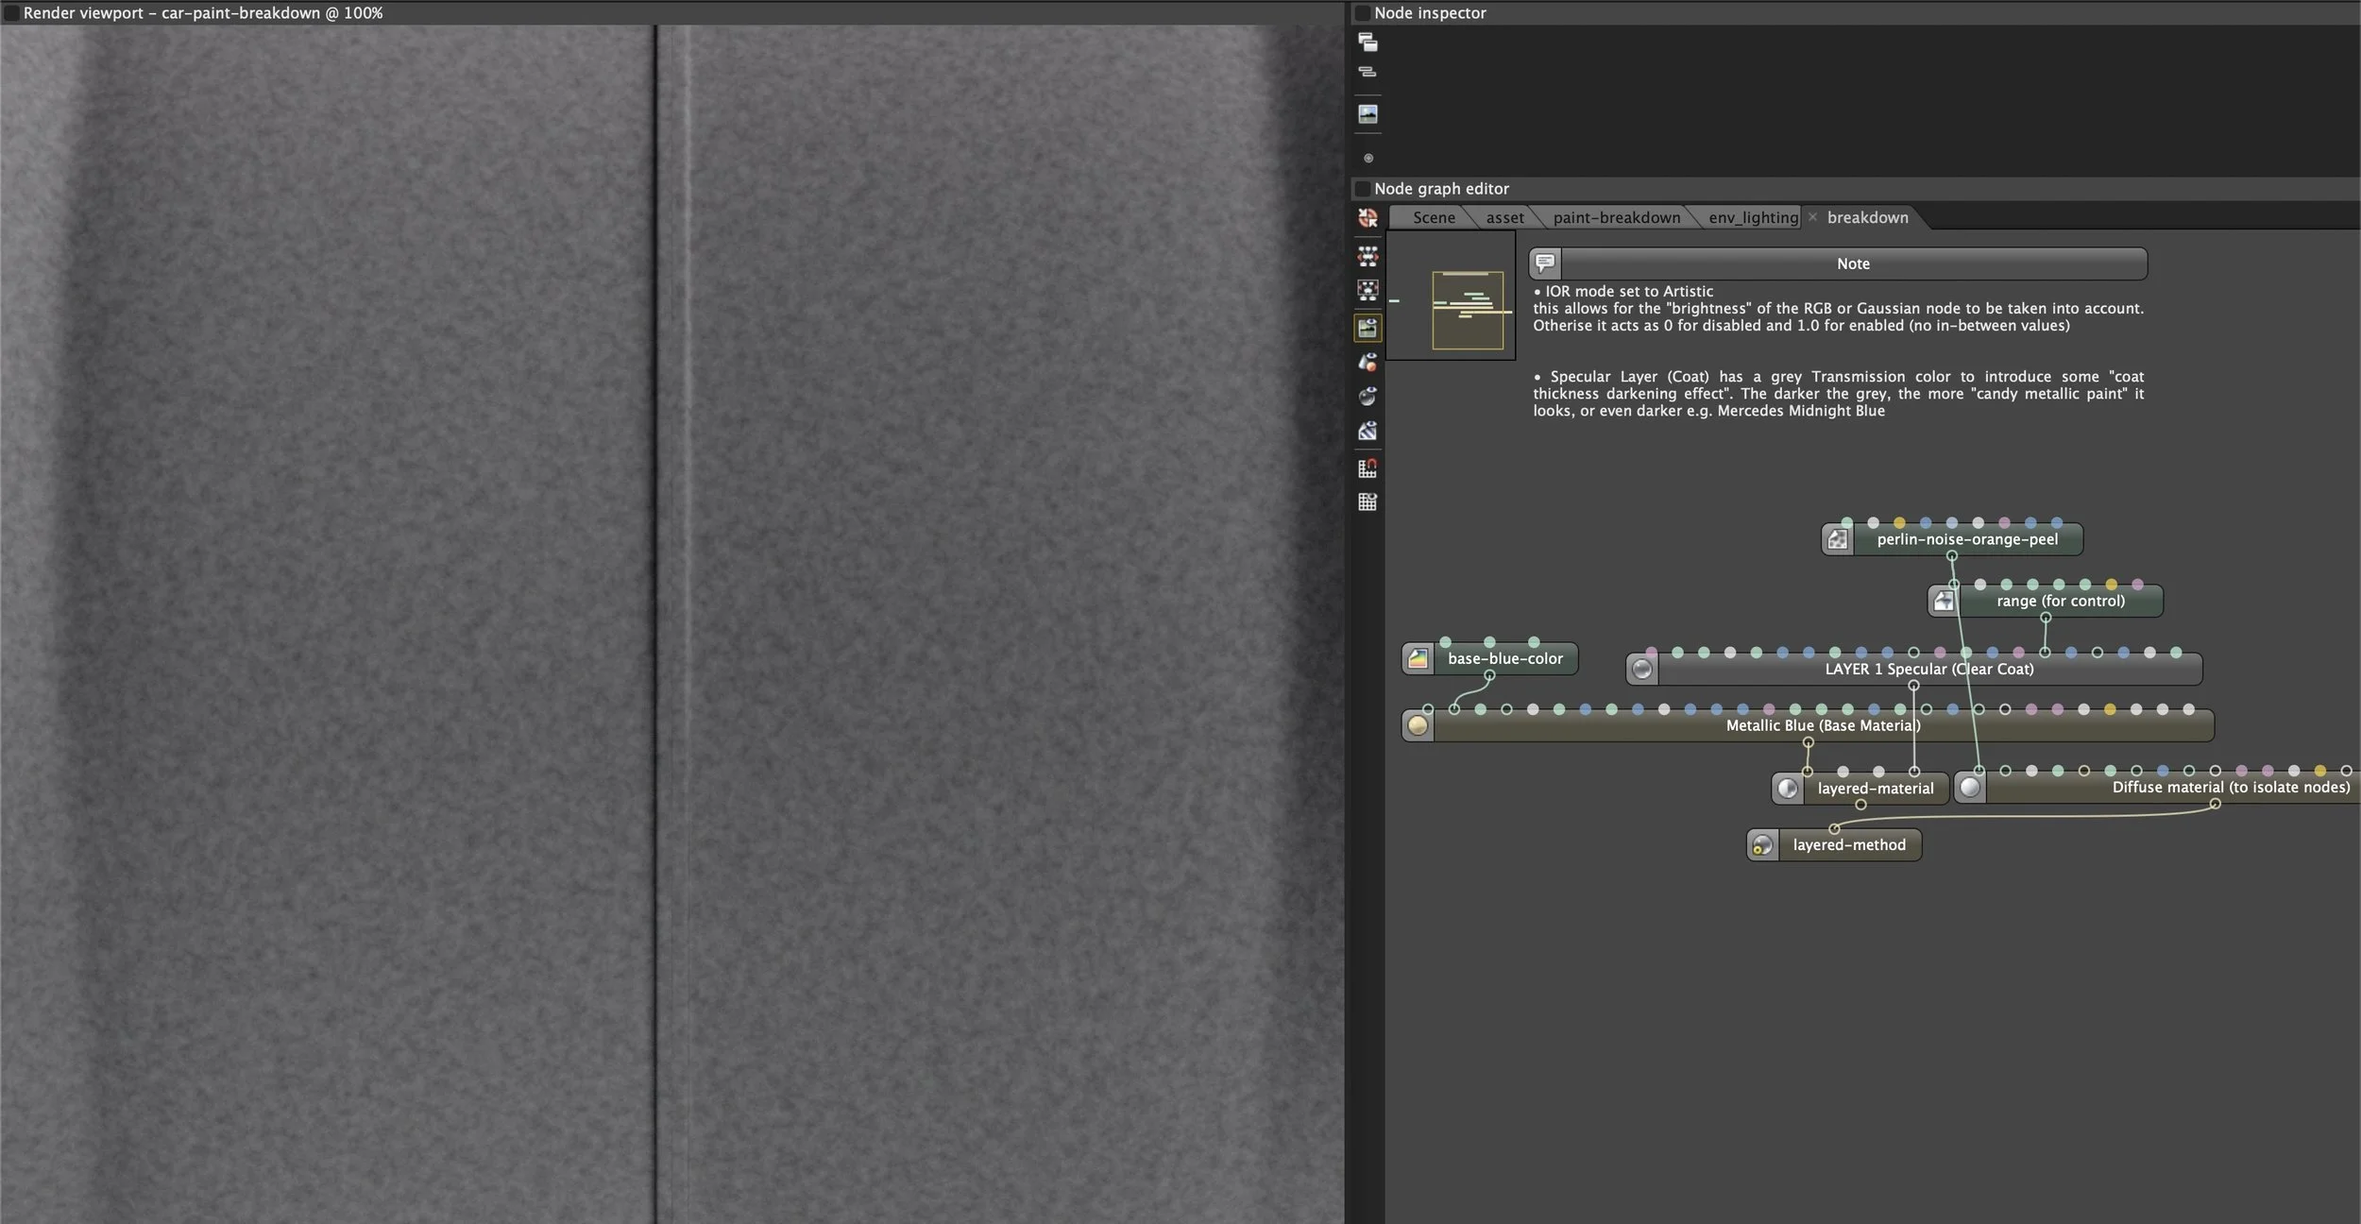
Task: Click the recenter view icon in graph toolbar
Action: pos(1367,218)
